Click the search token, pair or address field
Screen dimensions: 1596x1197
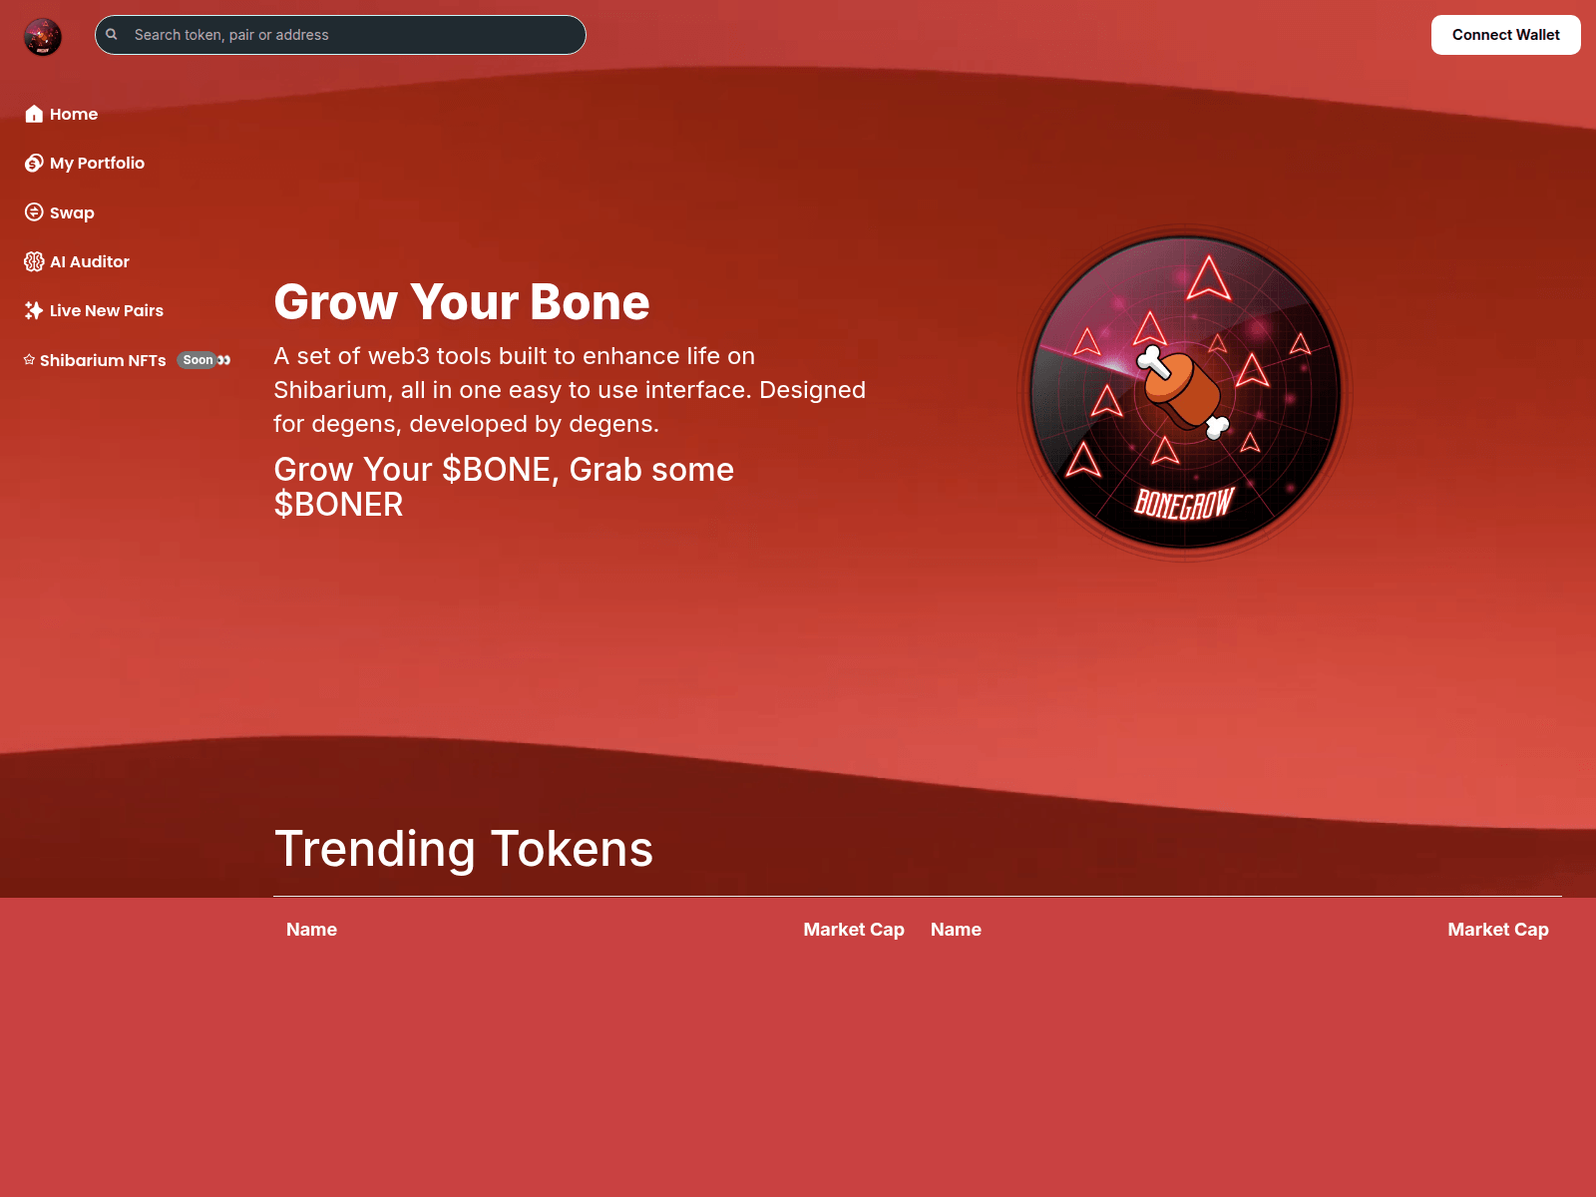pos(339,34)
